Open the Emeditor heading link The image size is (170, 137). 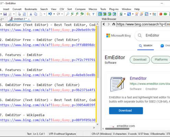(x=138, y=78)
